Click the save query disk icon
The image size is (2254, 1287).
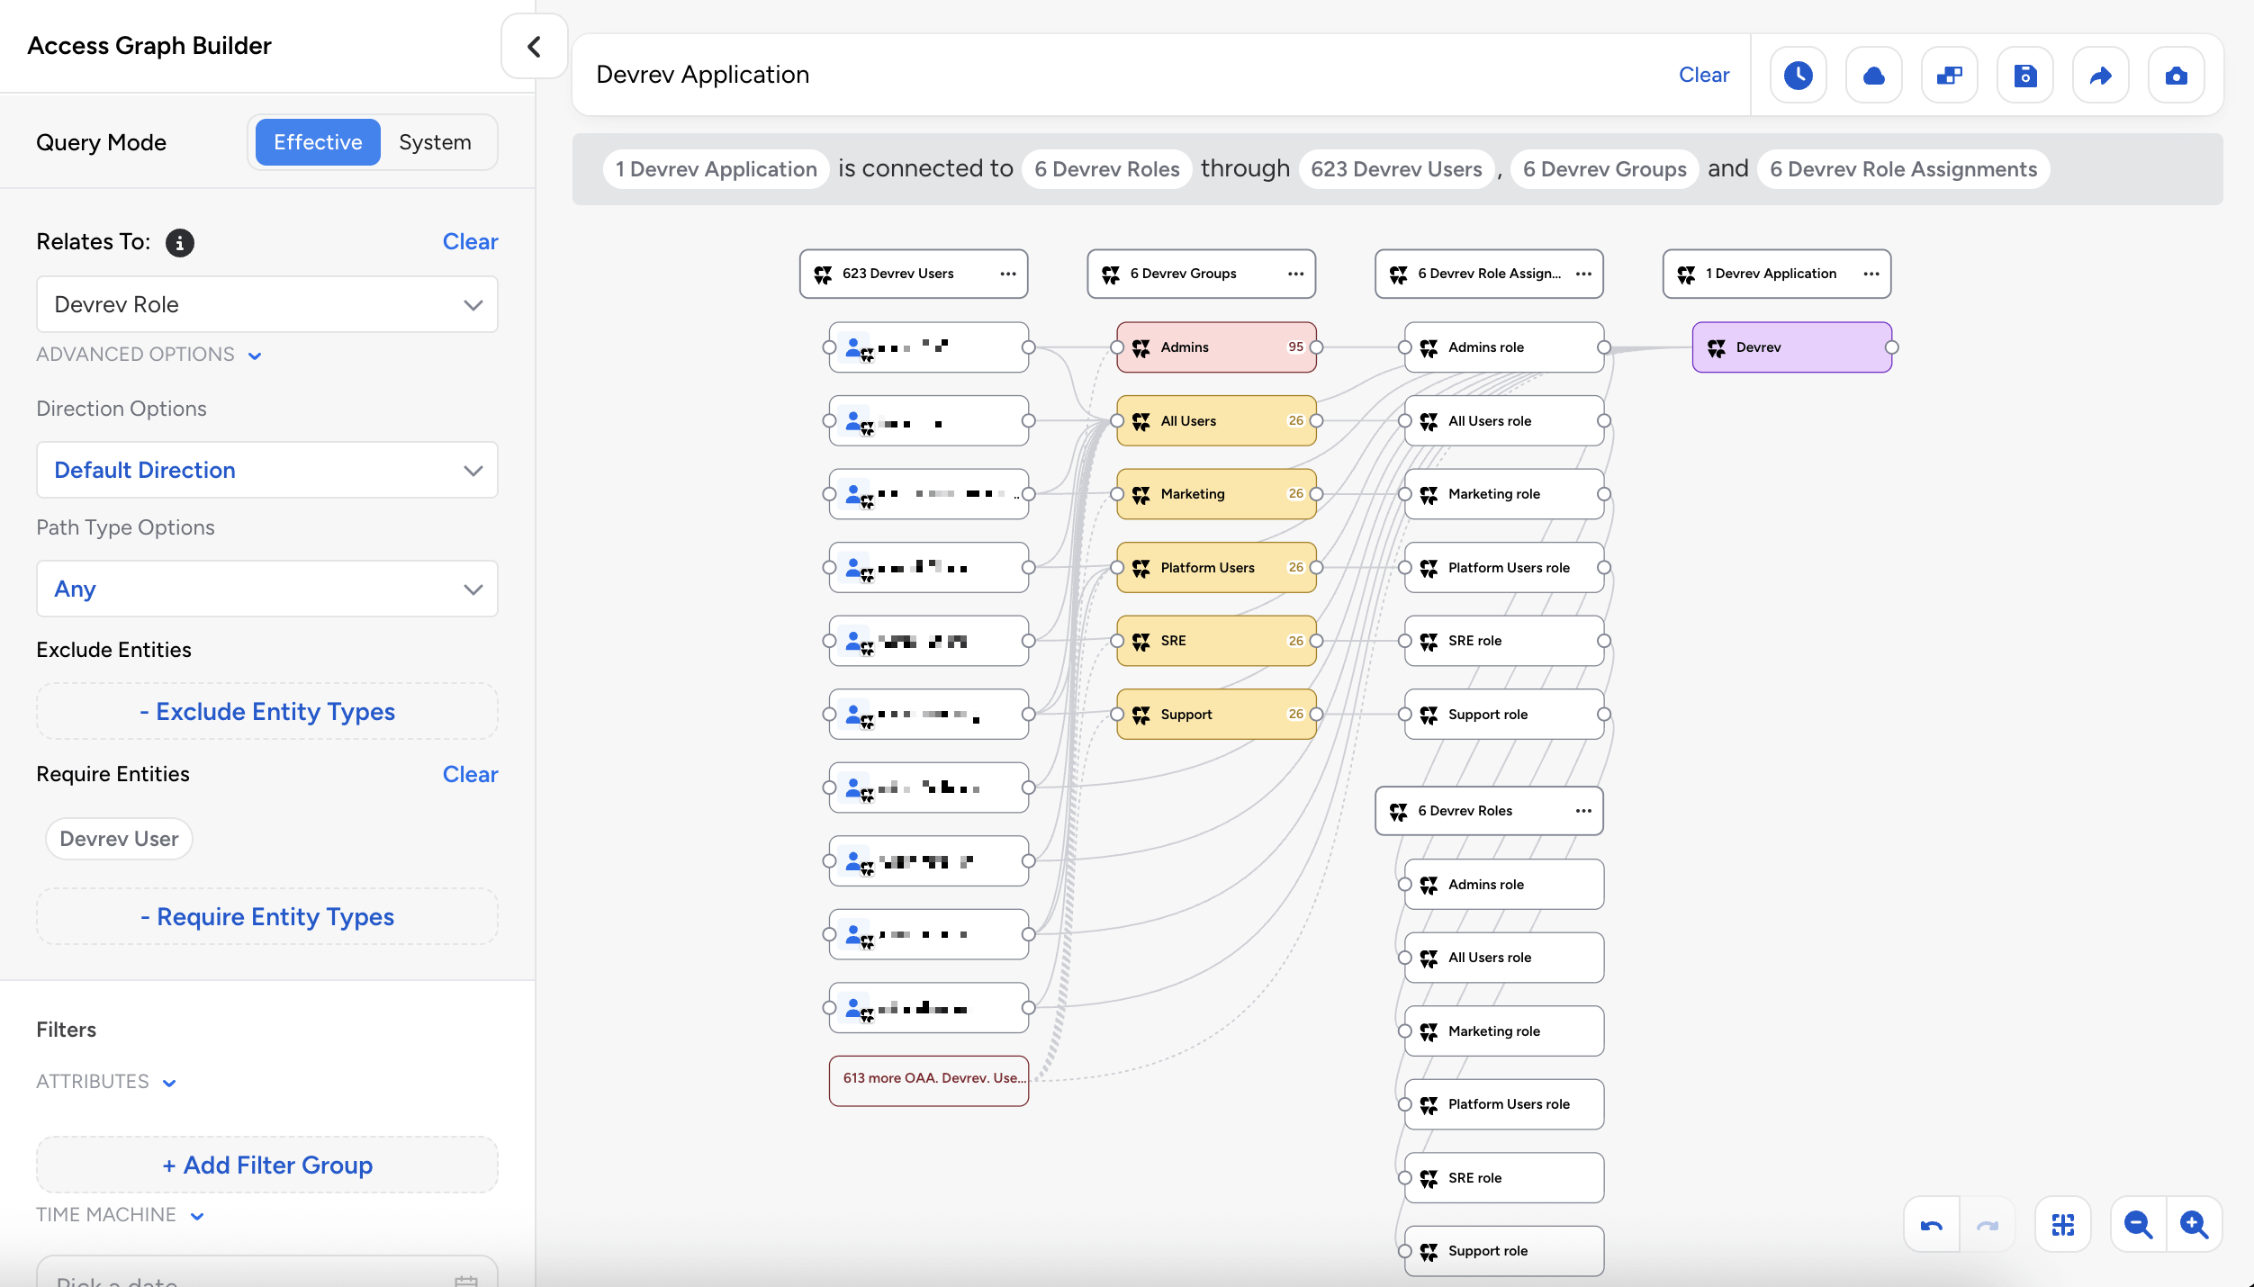click(x=2024, y=75)
